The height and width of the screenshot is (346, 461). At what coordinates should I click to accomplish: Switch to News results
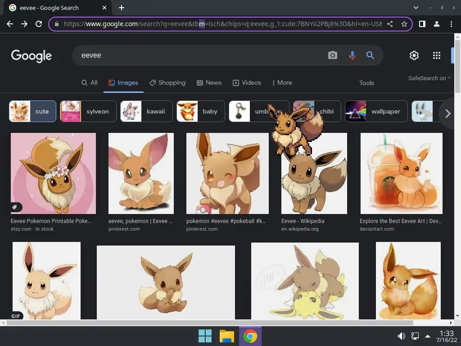click(x=209, y=83)
